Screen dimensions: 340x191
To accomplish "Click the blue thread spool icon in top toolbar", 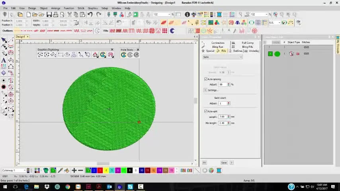I will (x=219, y=15).
